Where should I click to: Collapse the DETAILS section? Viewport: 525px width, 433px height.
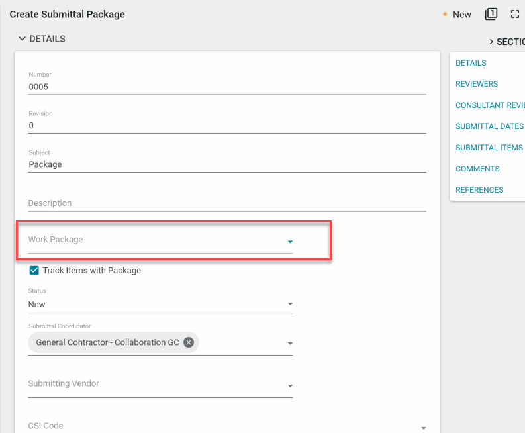click(23, 39)
